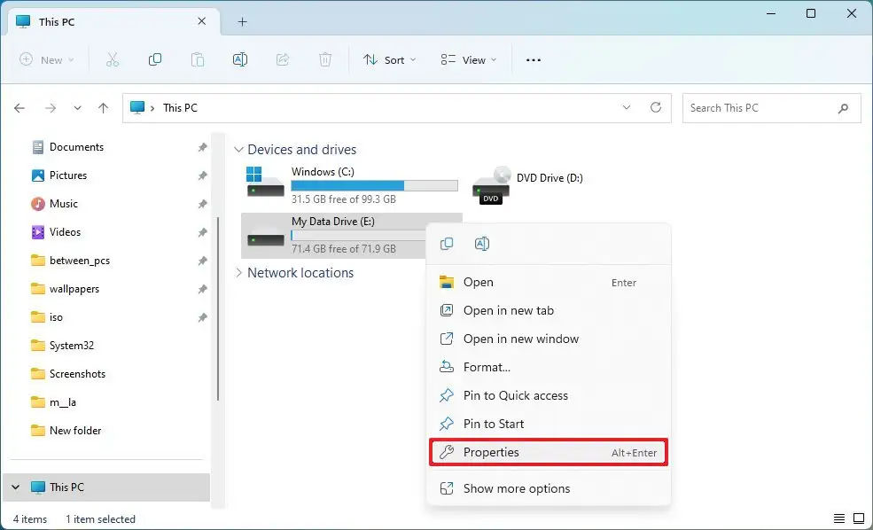873x530 pixels.
Task: Click the Share icon in the toolbar
Action: tap(282, 59)
